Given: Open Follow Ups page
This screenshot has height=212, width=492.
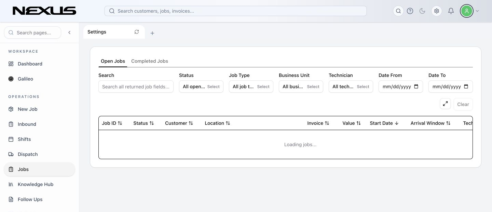Looking at the screenshot, I should coord(39,199).
